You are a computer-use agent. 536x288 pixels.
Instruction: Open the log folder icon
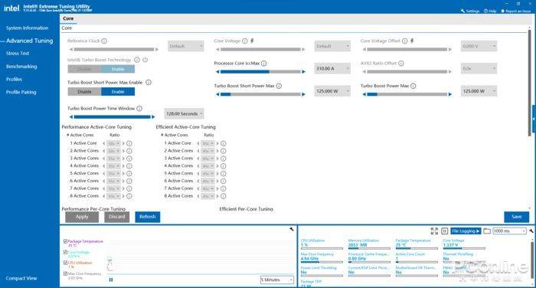point(487,231)
